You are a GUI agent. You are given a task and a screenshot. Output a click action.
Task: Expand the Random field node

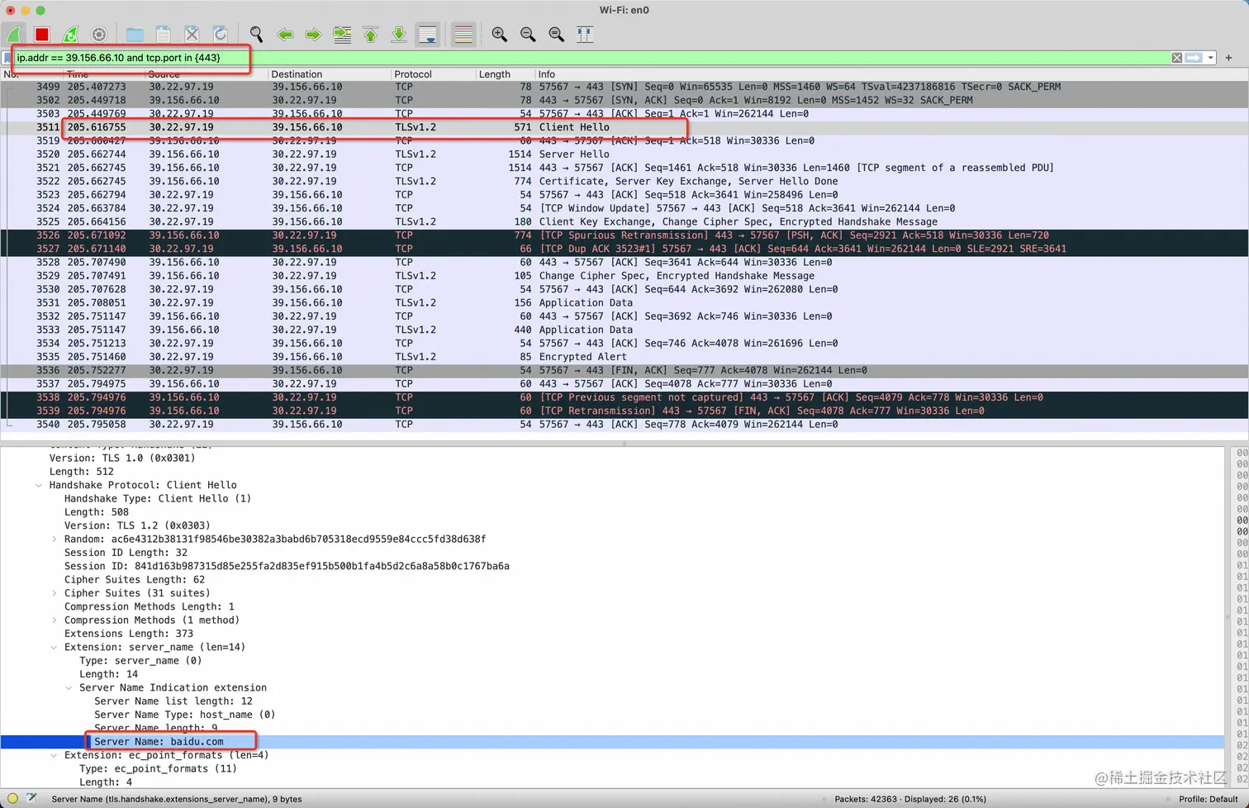tap(54, 539)
